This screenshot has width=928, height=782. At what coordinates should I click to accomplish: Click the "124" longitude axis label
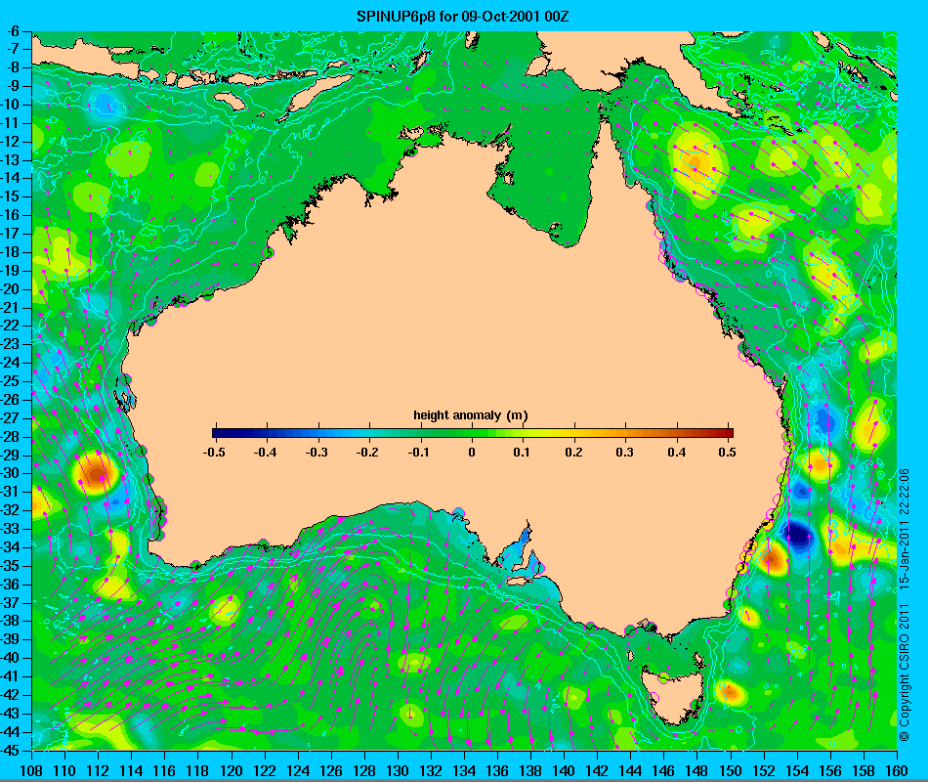[x=298, y=770]
